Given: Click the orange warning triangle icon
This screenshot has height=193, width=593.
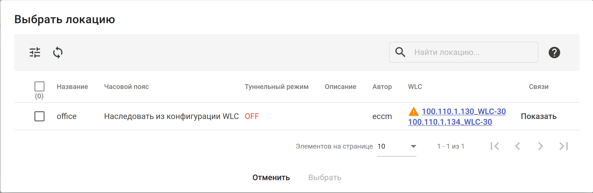Looking at the screenshot, I should click(414, 112).
